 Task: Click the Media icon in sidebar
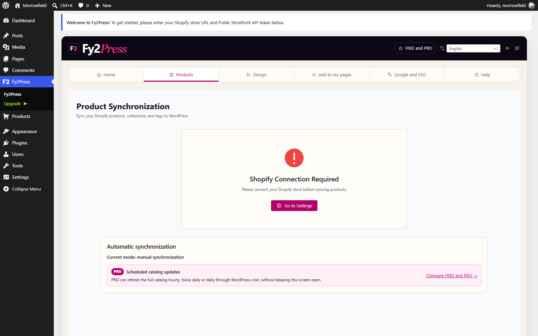click(x=6, y=47)
